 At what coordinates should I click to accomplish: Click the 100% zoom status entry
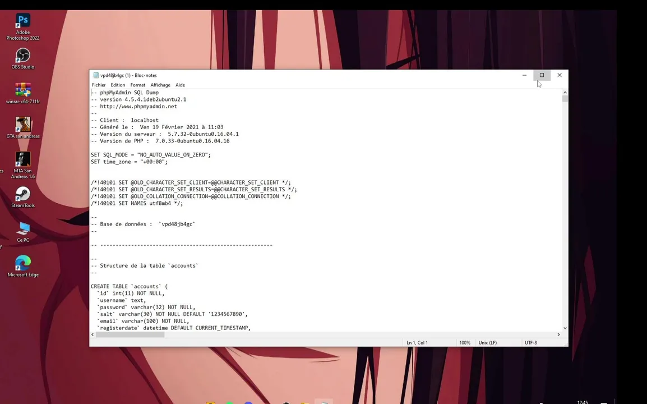point(465,342)
